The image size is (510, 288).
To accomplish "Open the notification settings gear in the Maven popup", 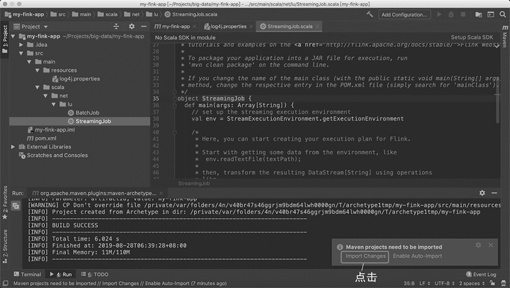I will pyautogui.click(x=478, y=245).
